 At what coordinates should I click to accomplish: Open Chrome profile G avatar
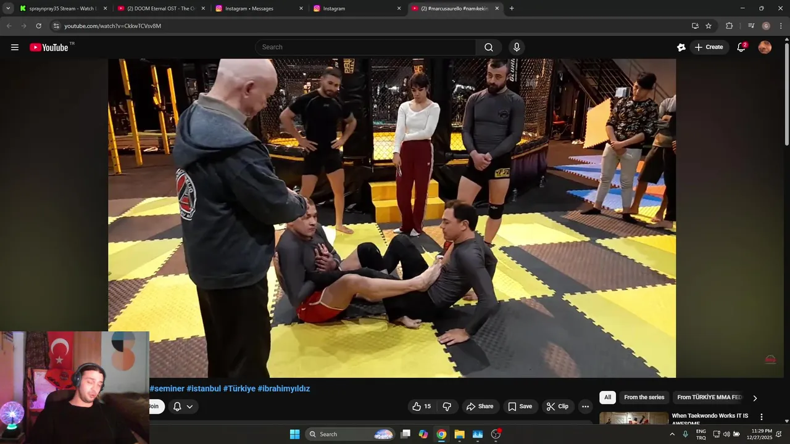(x=766, y=26)
